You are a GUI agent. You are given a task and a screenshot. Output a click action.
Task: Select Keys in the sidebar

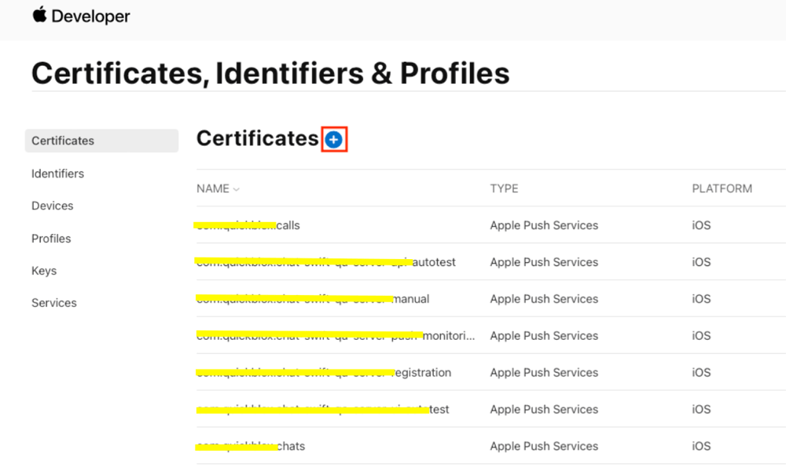pos(44,271)
